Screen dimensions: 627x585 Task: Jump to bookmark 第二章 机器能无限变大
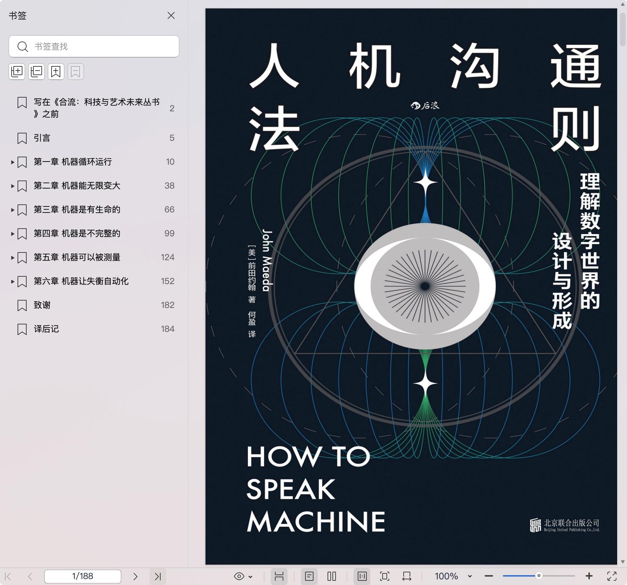coord(77,186)
